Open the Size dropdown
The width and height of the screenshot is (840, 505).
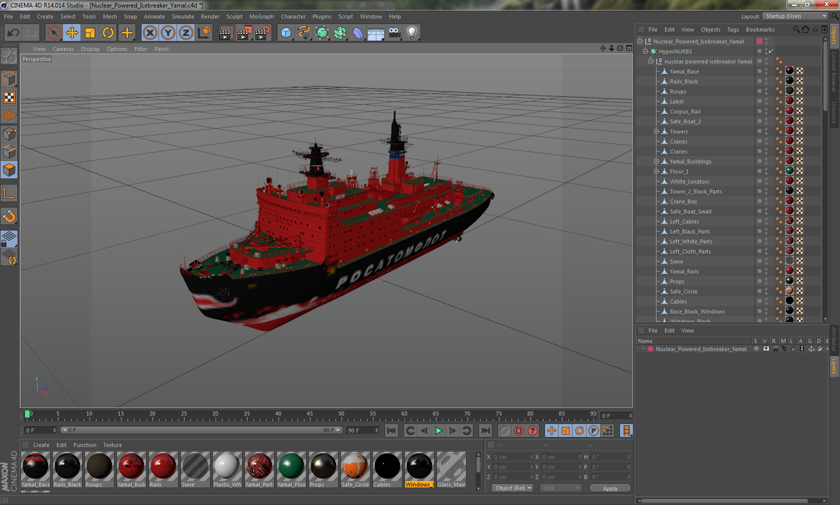560,488
